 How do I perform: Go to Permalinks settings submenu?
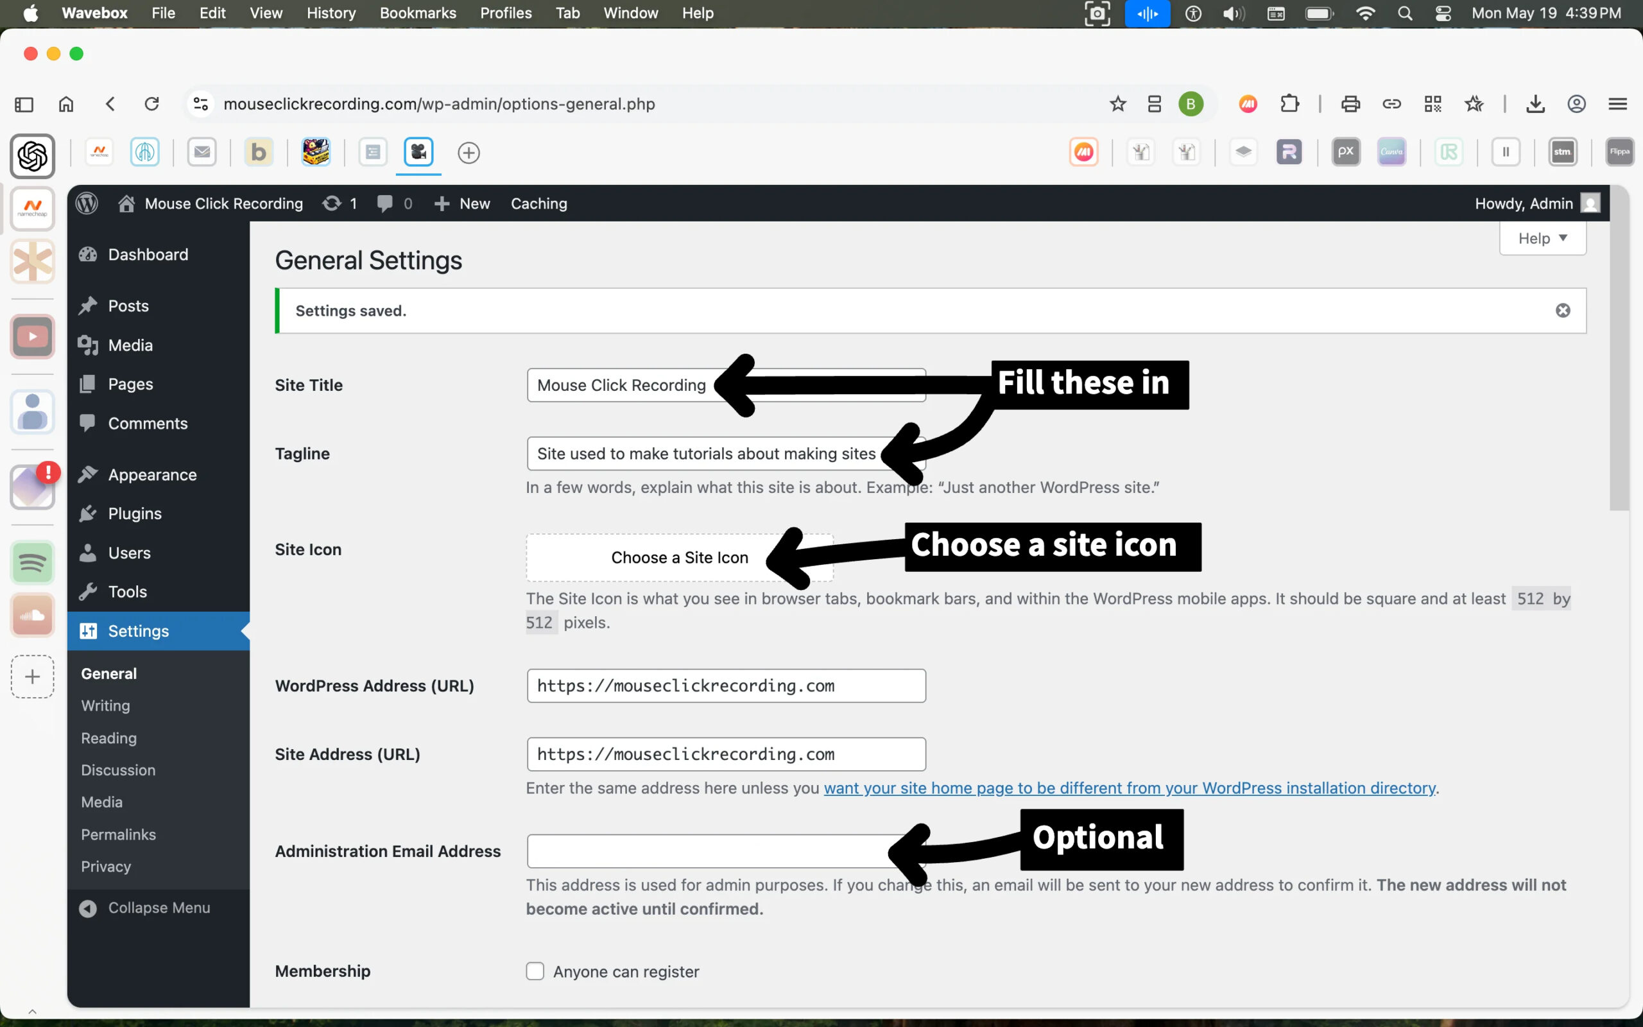coord(118,834)
